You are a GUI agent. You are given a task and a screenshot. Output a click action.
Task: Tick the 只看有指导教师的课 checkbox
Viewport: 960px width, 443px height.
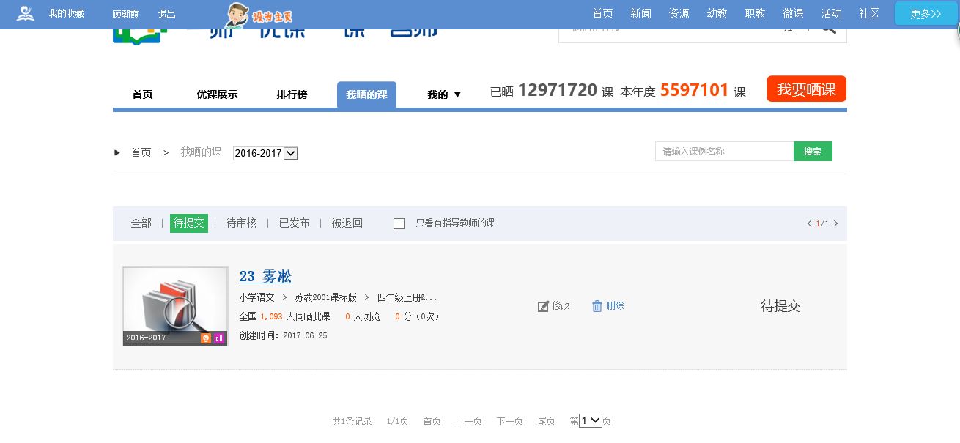[x=399, y=223]
